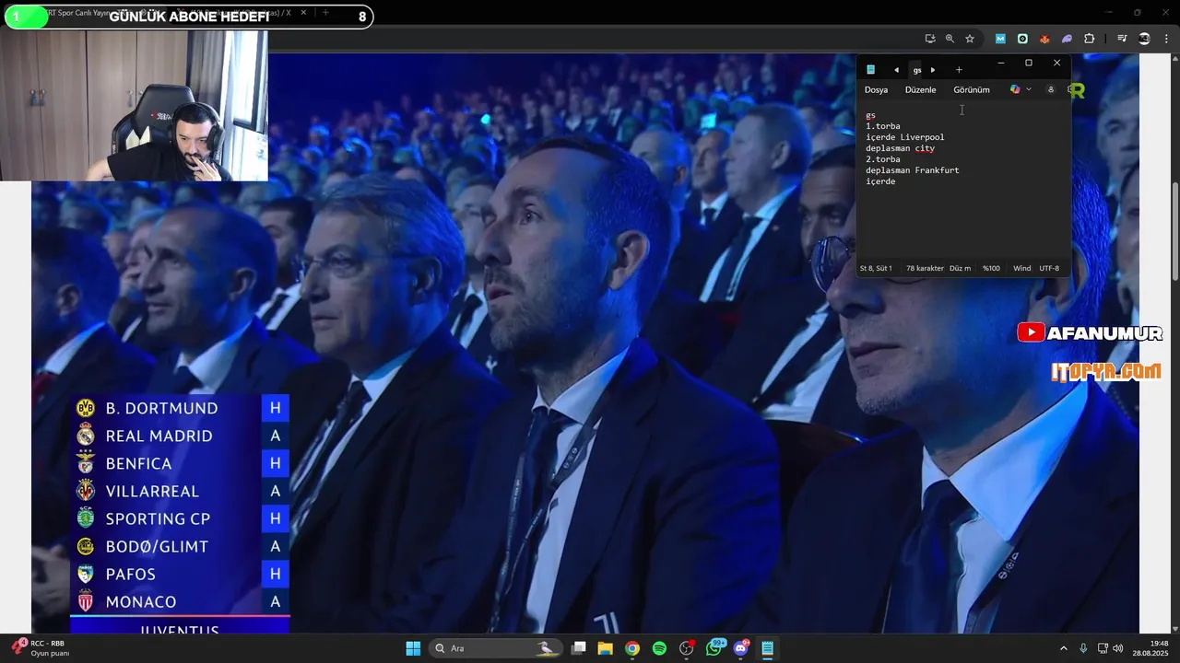Open a new Chrome tab
The image size is (1180, 663).
325,13
